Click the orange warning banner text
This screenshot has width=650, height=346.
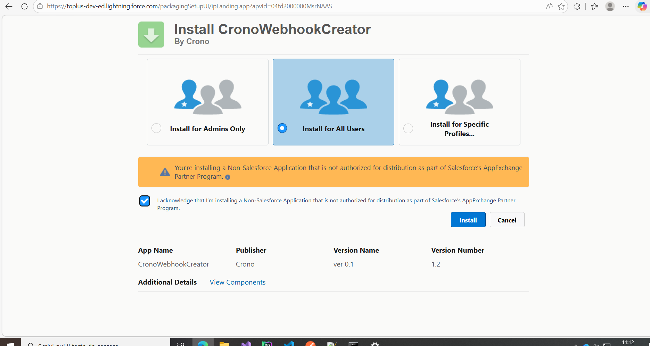click(348, 172)
